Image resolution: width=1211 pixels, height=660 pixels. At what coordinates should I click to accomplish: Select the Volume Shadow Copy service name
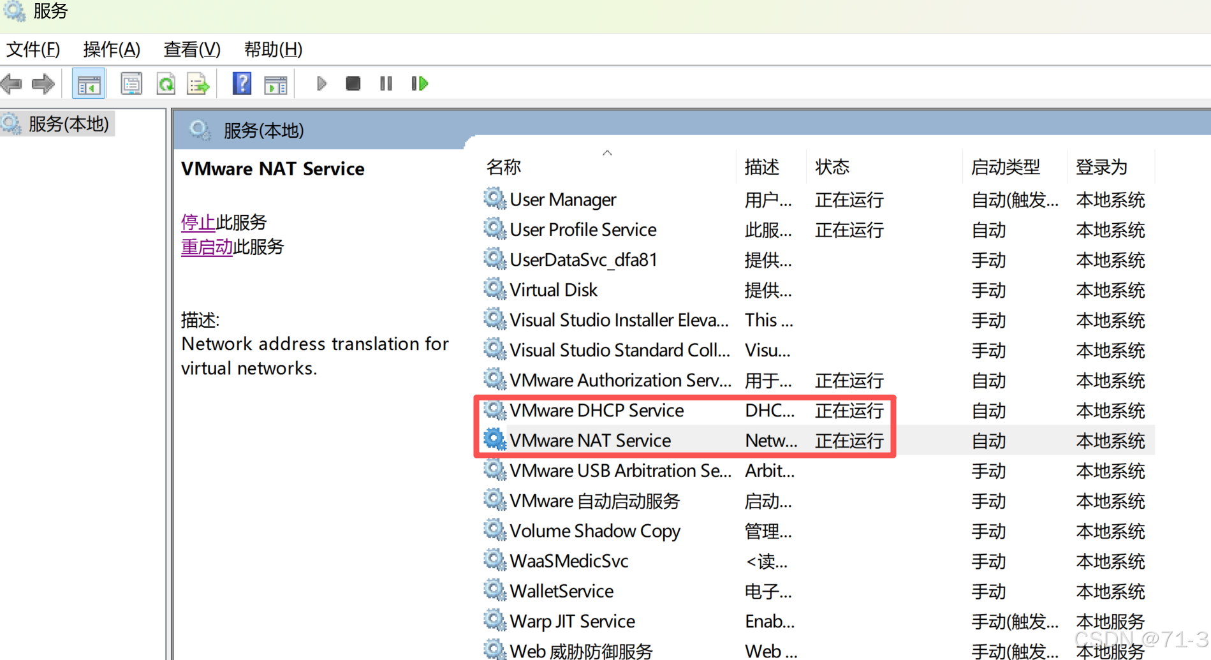595,531
